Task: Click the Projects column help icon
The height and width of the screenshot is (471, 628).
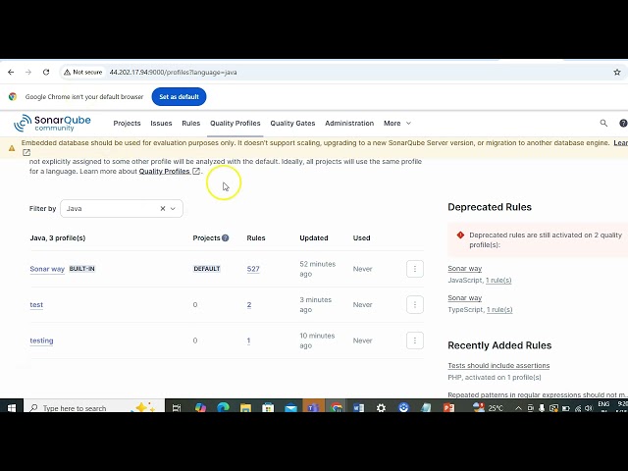Action: tap(226, 237)
